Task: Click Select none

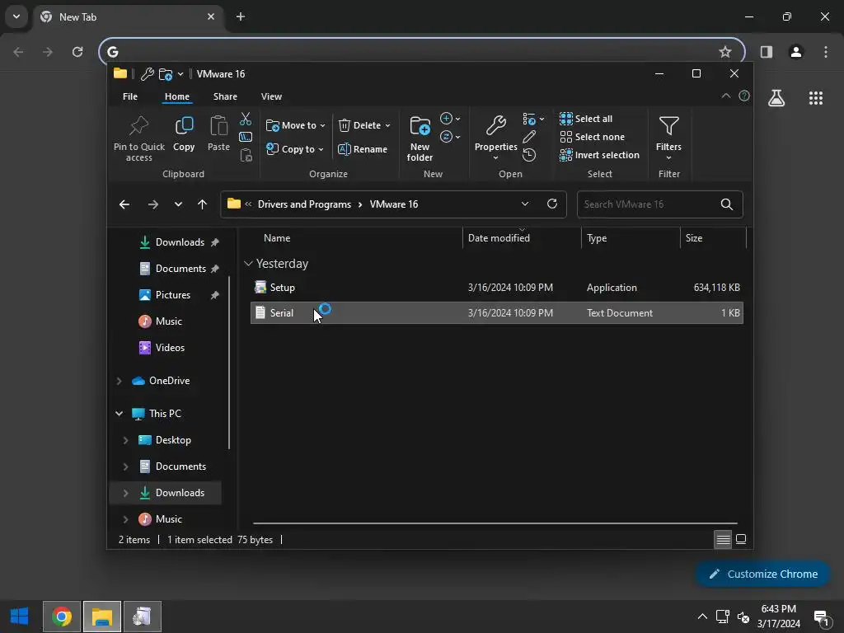Action: pyautogui.click(x=592, y=137)
